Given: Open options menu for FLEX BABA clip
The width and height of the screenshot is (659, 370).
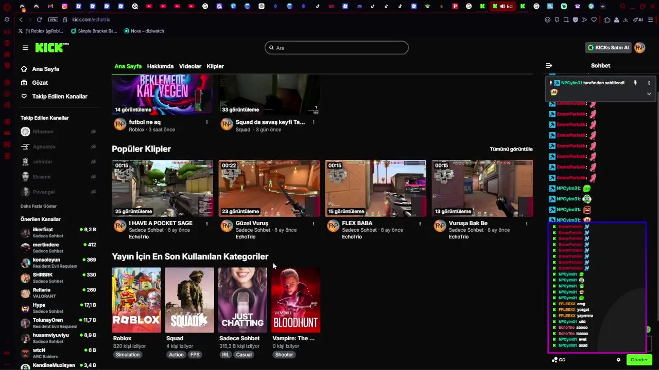Looking at the screenshot, I should pyautogui.click(x=420, y=224).
